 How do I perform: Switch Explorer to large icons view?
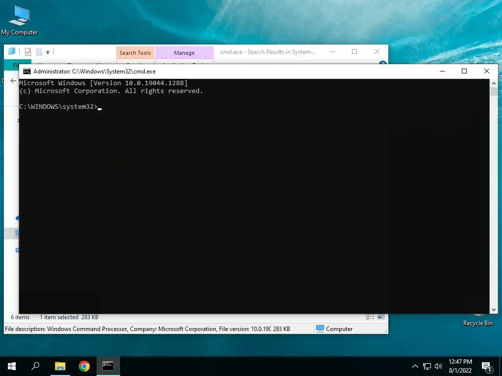click(381, 317)
